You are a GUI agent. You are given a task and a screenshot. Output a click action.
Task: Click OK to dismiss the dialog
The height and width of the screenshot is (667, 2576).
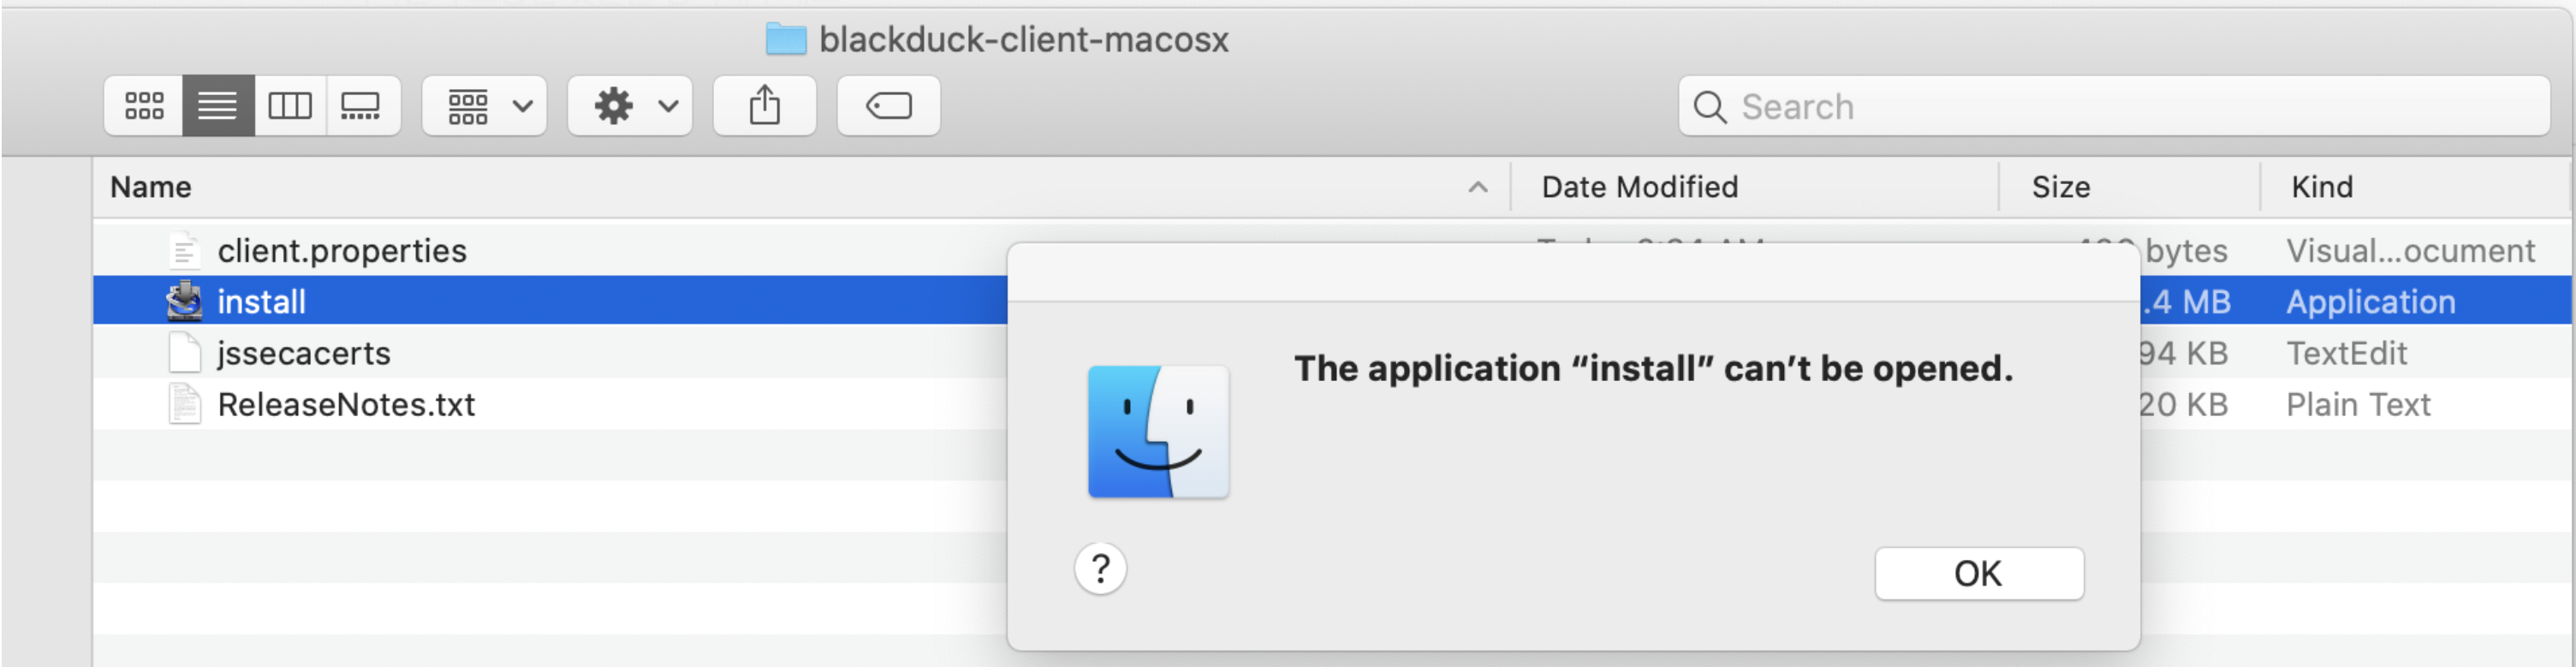click(1978, 573)
